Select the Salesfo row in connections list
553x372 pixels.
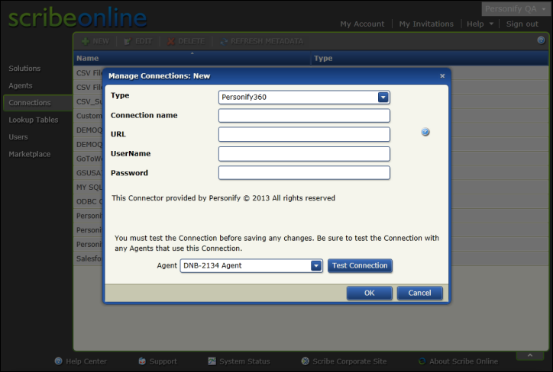point(311,258)
